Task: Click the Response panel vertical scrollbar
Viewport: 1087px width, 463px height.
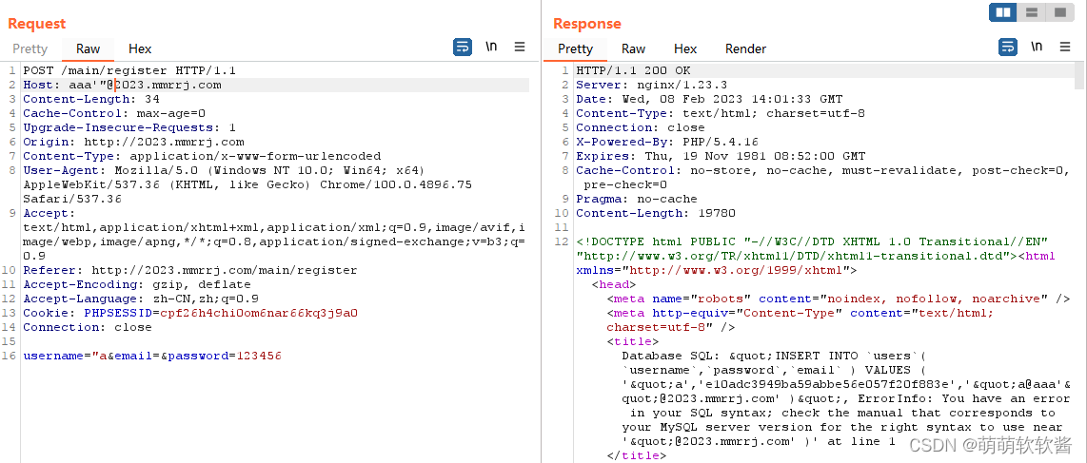Action: 1079,75
